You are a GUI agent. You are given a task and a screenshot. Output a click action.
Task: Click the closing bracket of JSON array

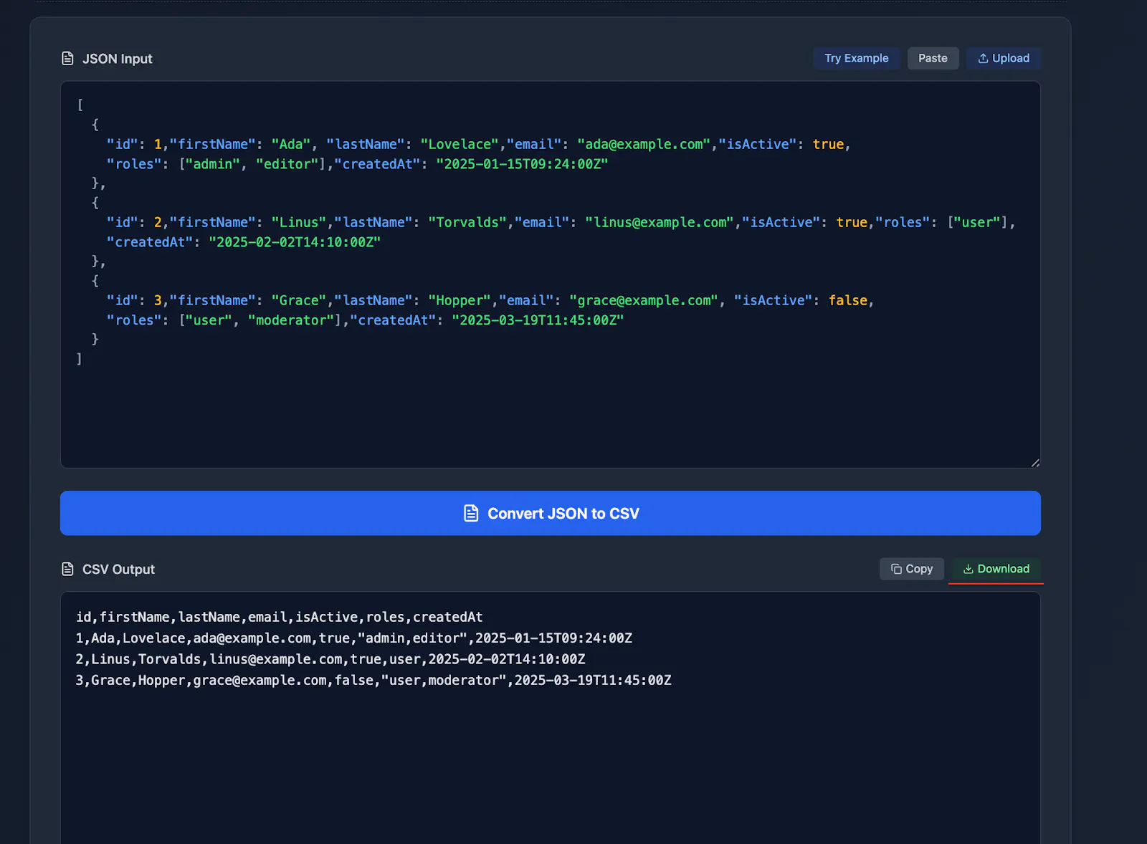tap(80, 359)
